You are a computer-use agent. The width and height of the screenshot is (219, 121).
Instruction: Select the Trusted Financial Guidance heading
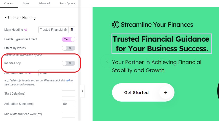pos(162,44)
